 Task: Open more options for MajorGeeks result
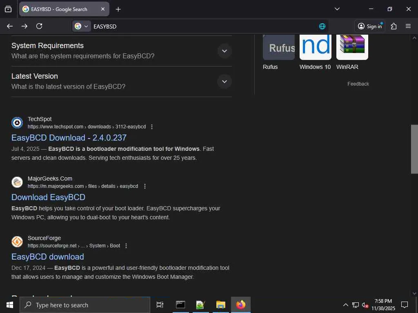(145, 186)
